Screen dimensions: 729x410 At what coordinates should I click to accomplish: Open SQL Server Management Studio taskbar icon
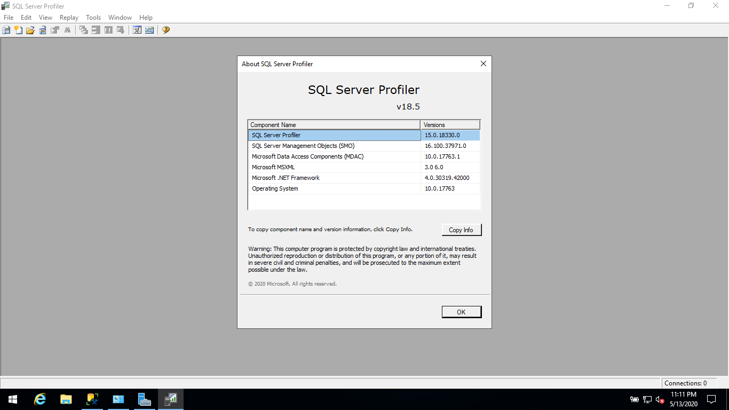92,399
